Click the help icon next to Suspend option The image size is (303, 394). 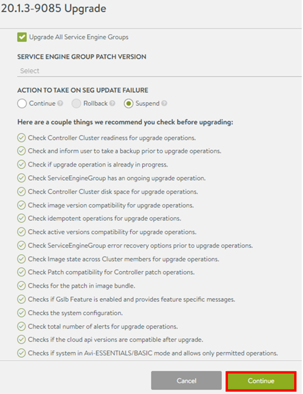(164, 104)
